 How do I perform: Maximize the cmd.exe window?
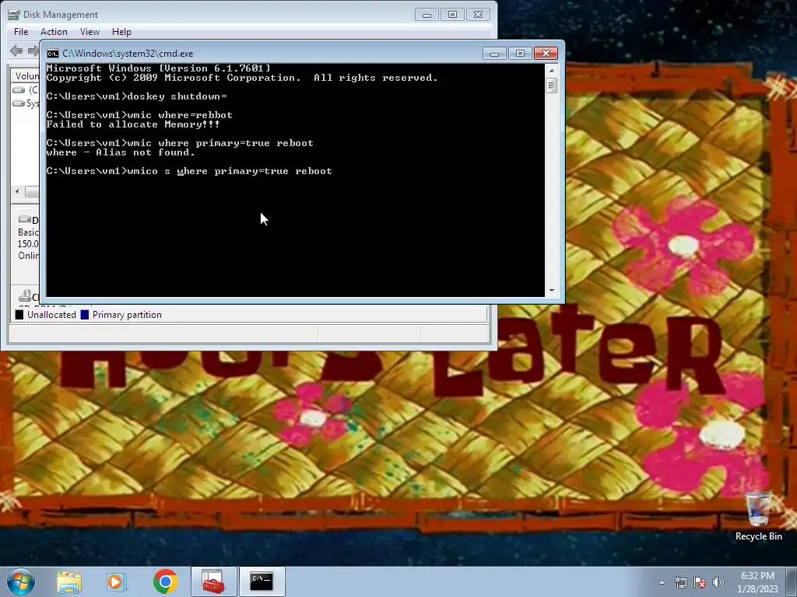pyautogui.click(x=519, y=54)
